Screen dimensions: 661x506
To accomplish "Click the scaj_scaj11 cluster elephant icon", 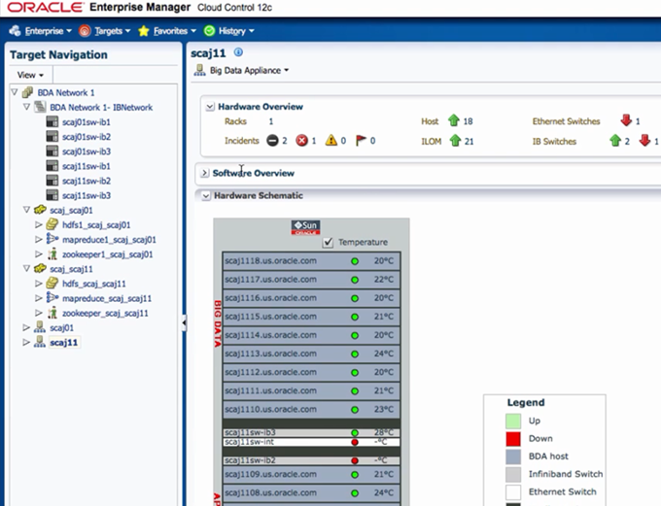I will tap(40, 268).
